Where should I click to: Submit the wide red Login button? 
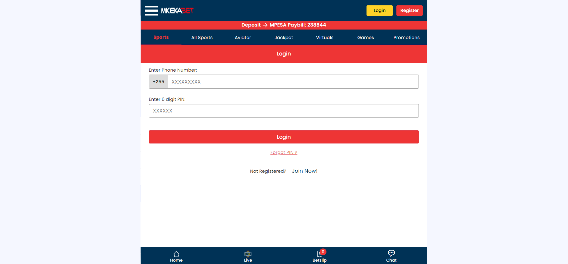(284, 137)
